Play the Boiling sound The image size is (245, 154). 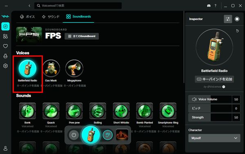point(98,111)
